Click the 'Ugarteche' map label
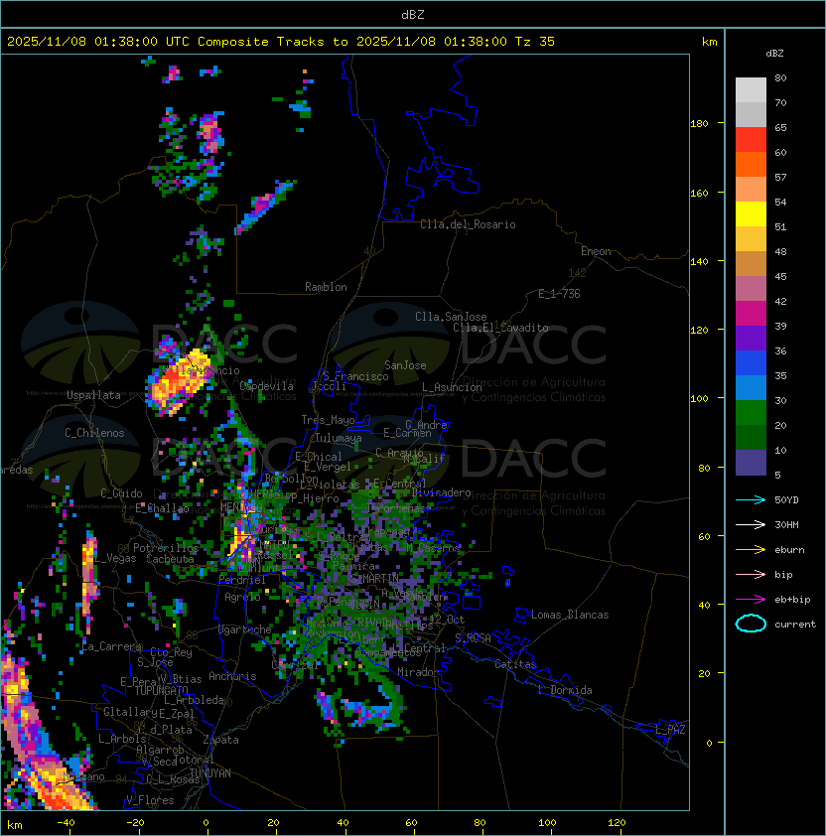826x836 pixels. pos(245,629)
